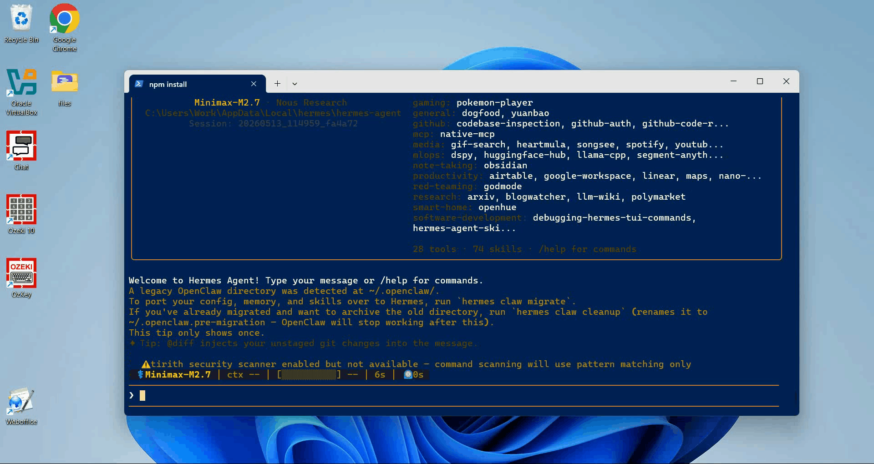Select the npm install terminal tab
Screen dimensions: 874x464
(198, 84)
